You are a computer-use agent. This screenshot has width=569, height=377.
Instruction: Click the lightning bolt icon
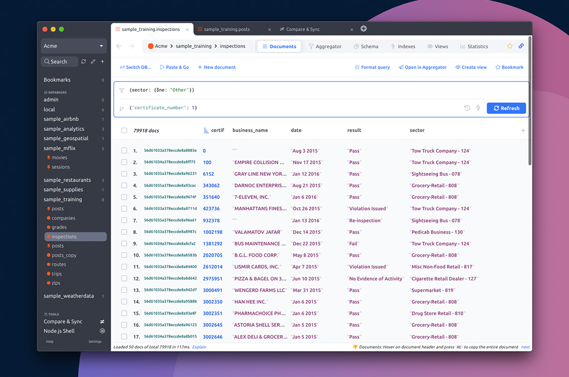pyautogui.click(x=478, y=108)
